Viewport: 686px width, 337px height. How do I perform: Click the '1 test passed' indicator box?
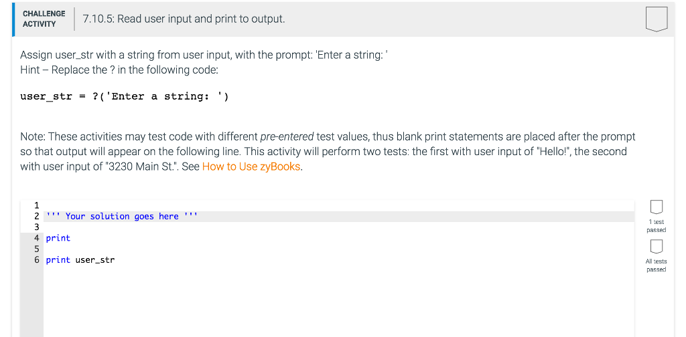click(x=656, y=205)
